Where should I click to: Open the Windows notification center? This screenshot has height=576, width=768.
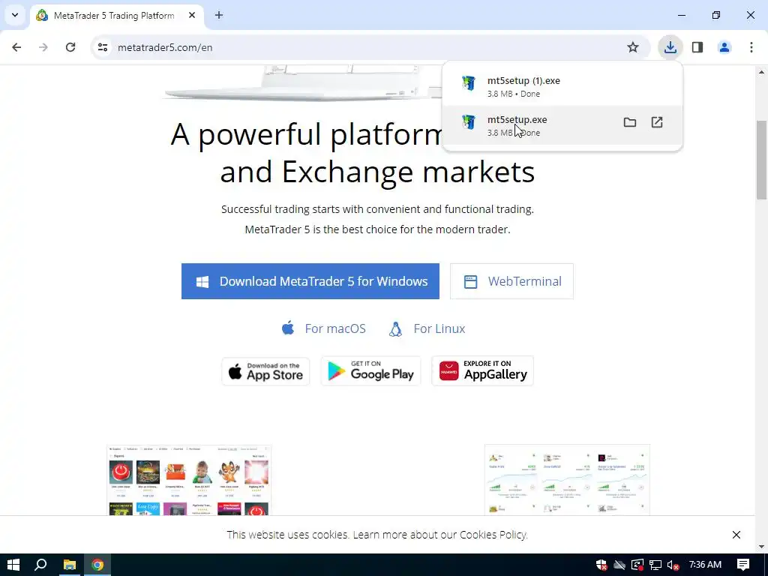pos(743,565)
